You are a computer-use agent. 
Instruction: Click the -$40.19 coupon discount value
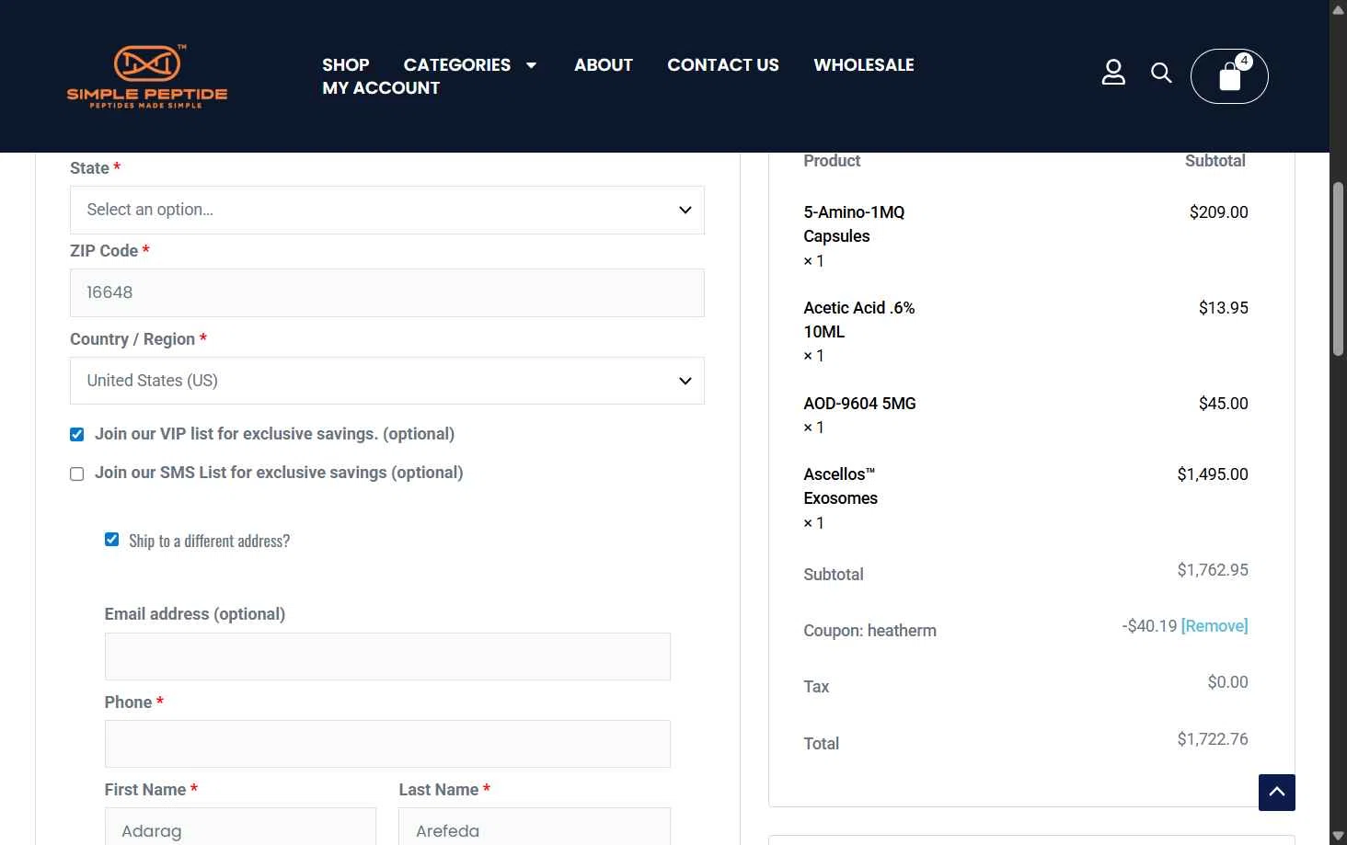click(1149, 626)
